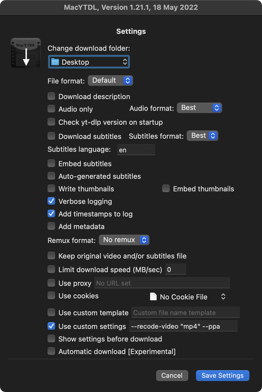Image resolution: width=262 pixels, height=392 pixels.
Task: Enable Embed thumbnails checkbox
Action: pyautogui.click(x=166, y=188)
